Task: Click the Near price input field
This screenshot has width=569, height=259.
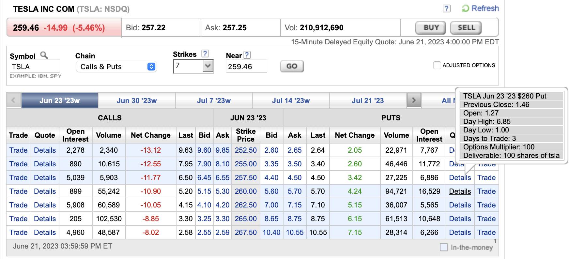Action: pos(246,67)
